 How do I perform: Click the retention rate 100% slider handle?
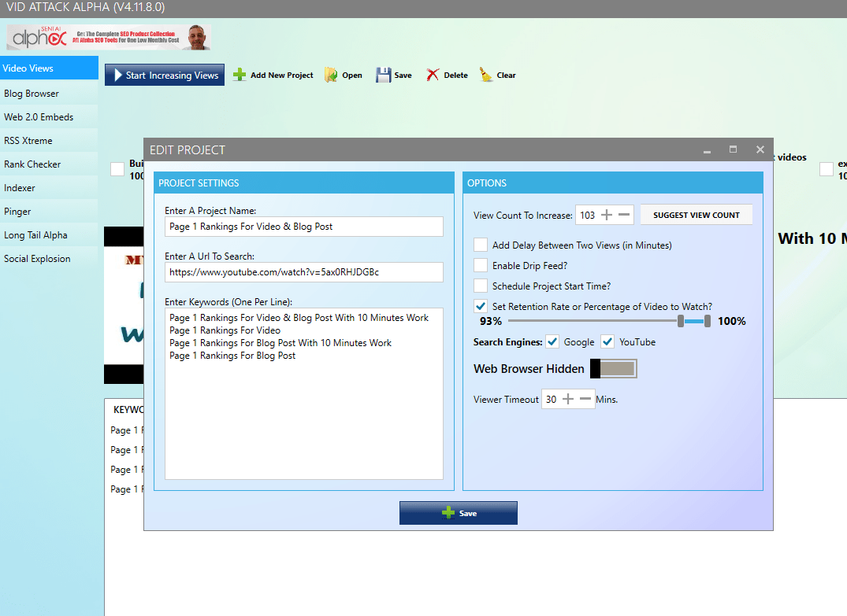708,322
